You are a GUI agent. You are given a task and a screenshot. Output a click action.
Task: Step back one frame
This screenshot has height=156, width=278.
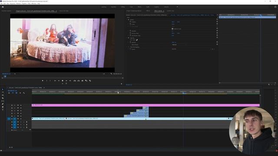59,81
